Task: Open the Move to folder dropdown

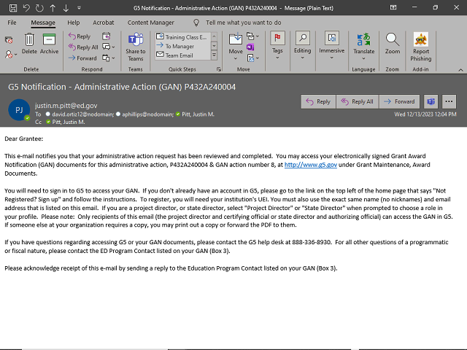Action: click(236, 47)
